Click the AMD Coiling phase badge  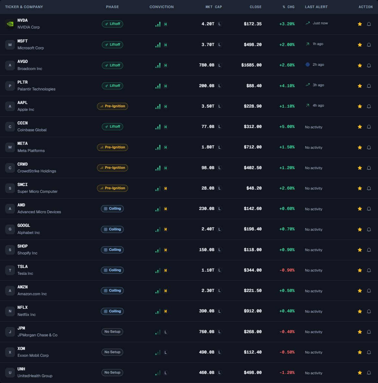tap(112, 209)
